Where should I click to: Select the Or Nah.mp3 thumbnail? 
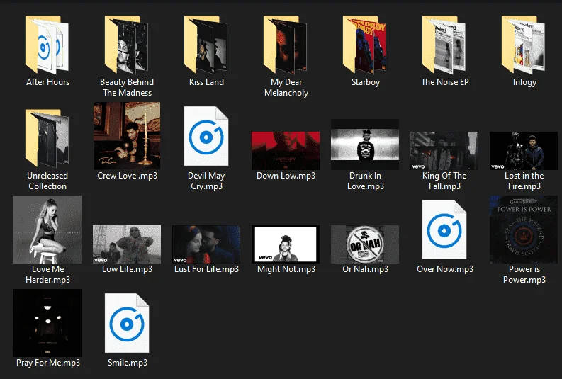point(365,244)
